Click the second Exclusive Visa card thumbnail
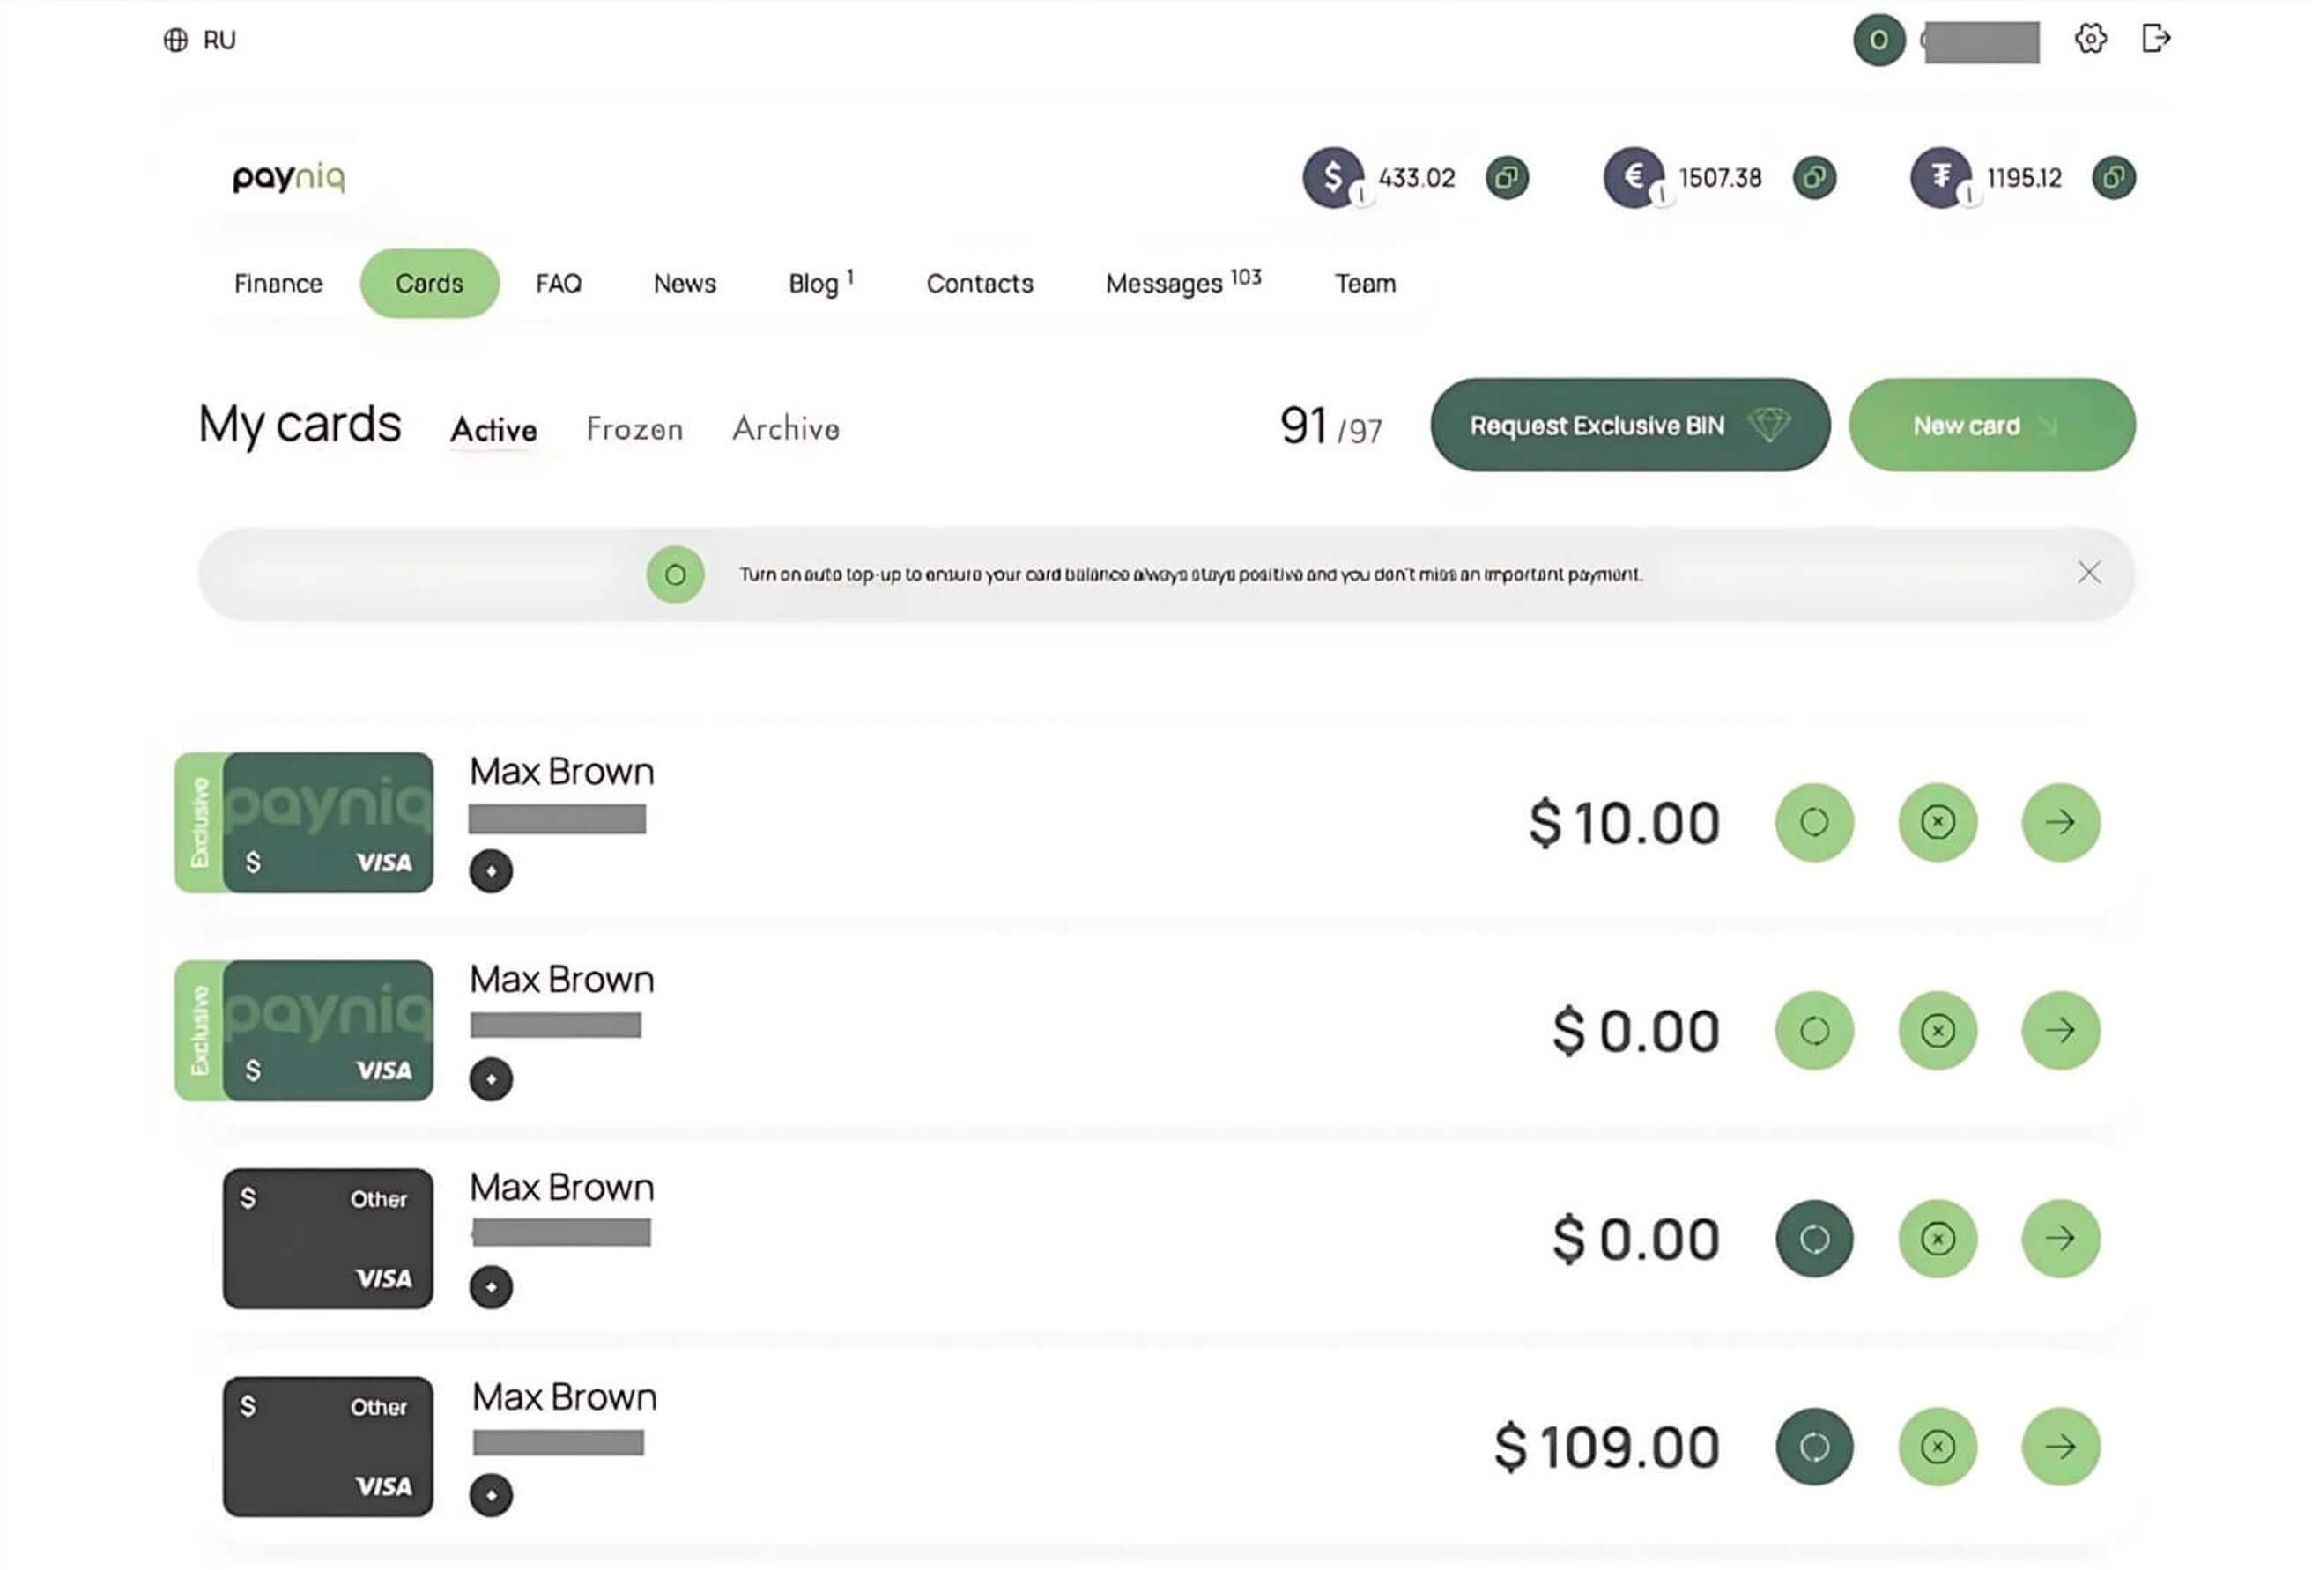Screen dimensions: 2312x1570 coord(305,1030)
